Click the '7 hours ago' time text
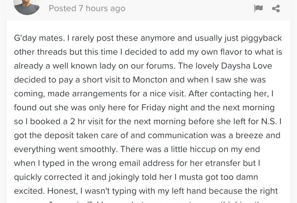 [102, 9]
